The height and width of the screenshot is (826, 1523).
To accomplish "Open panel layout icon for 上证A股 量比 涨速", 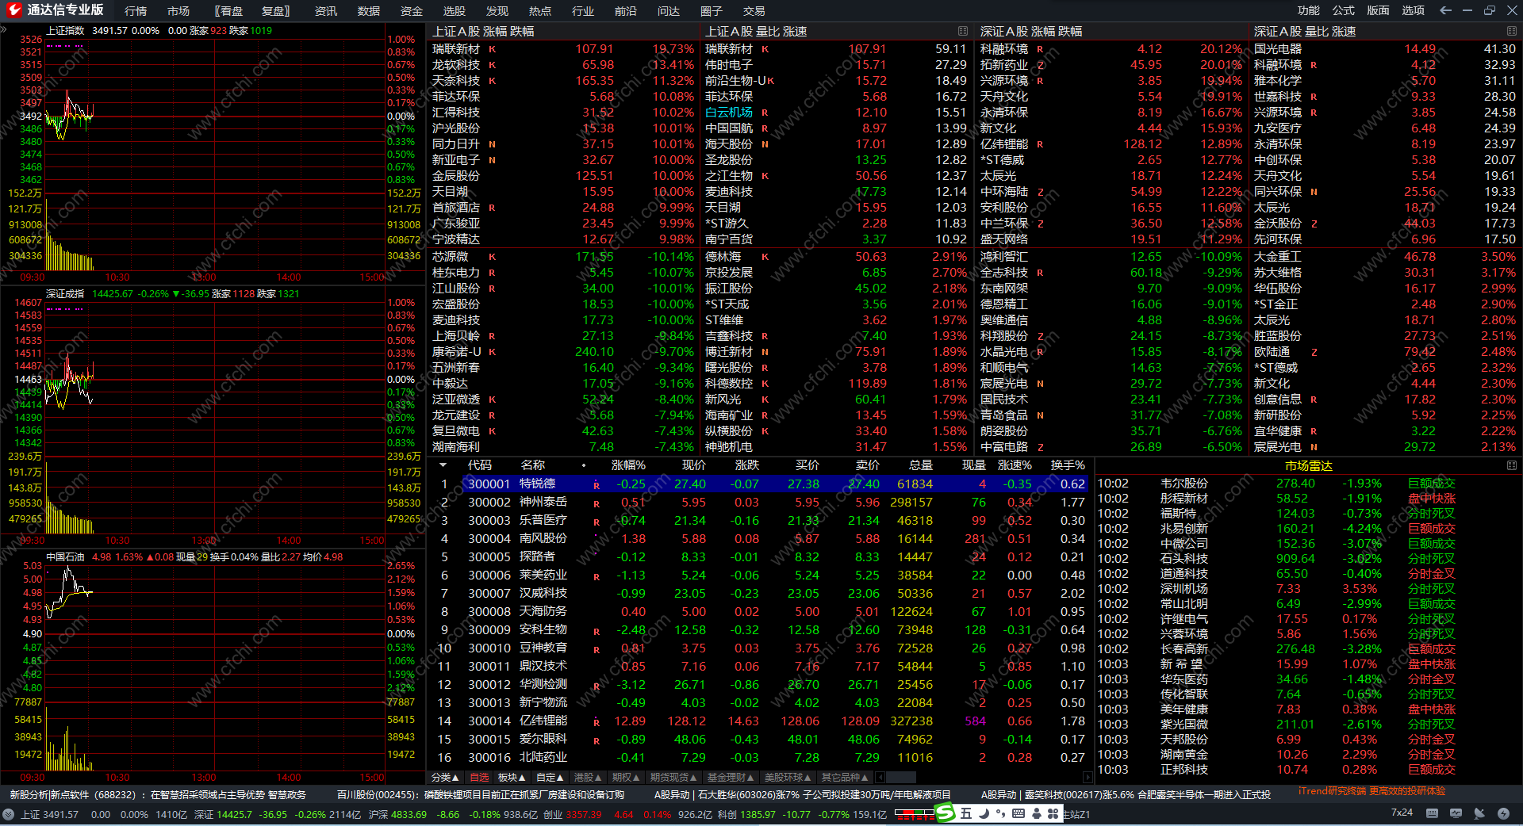I will tap(963, 31).
